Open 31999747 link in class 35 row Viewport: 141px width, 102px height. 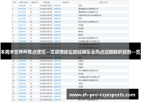[x=22, y=32]
